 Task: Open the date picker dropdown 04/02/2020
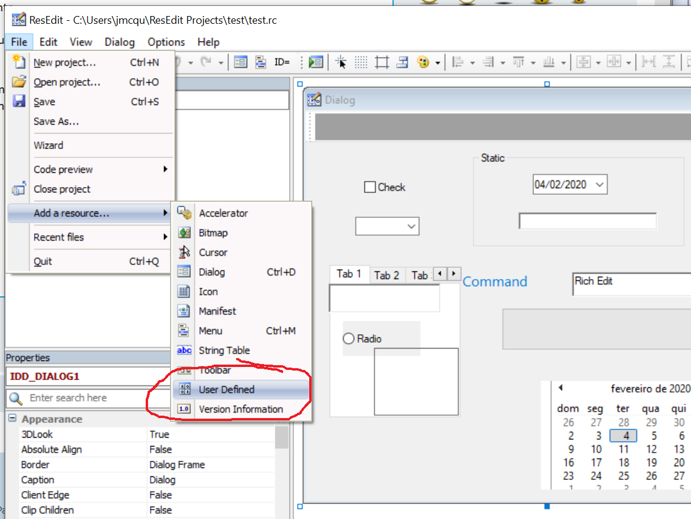(x=599, y=185)
